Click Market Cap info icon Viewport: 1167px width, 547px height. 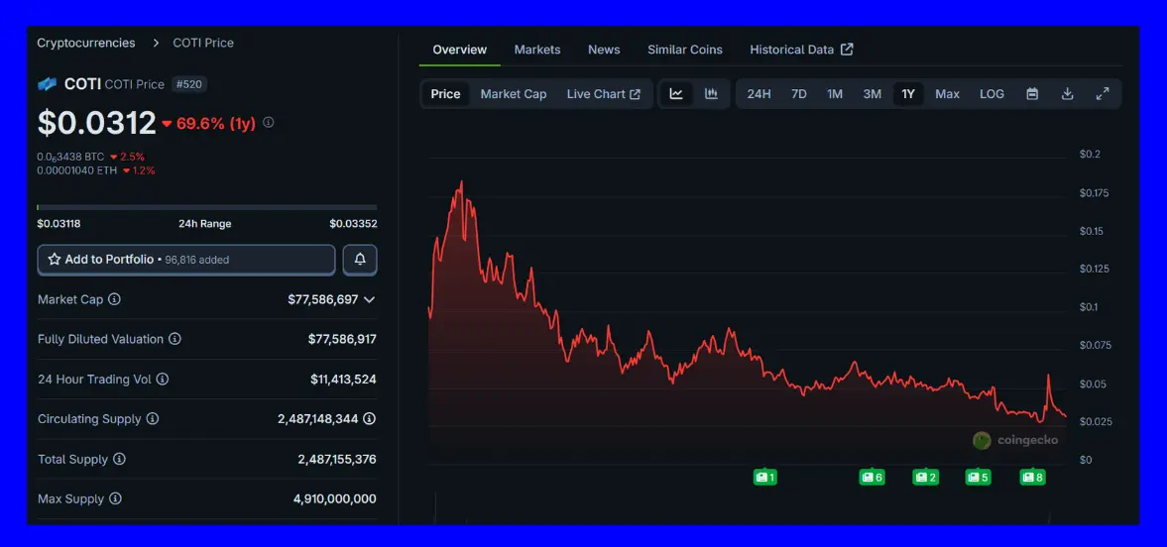click(115, 299)
